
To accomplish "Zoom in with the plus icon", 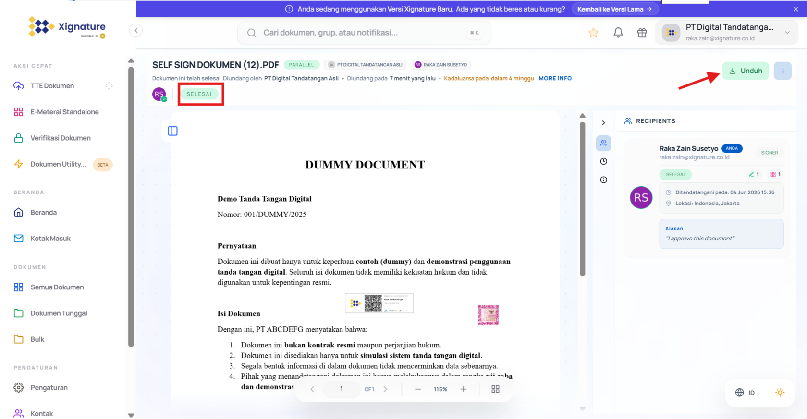I will (x=464, y=389).
